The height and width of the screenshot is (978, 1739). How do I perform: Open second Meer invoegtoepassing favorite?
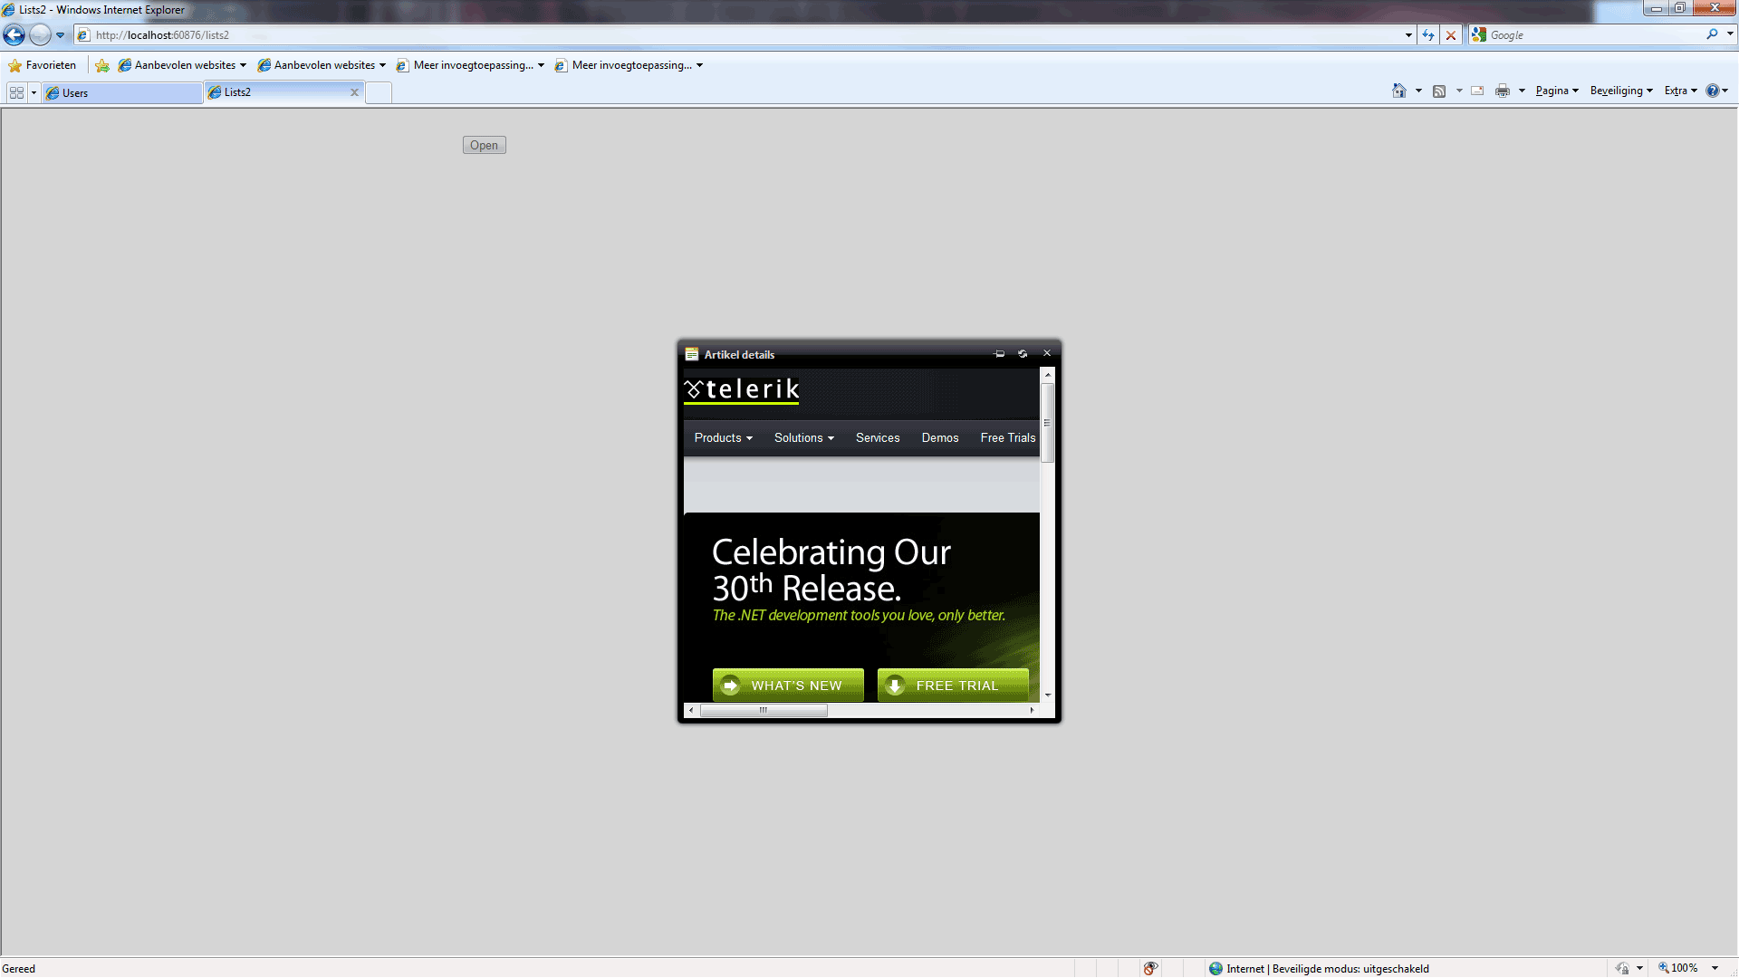629,65
